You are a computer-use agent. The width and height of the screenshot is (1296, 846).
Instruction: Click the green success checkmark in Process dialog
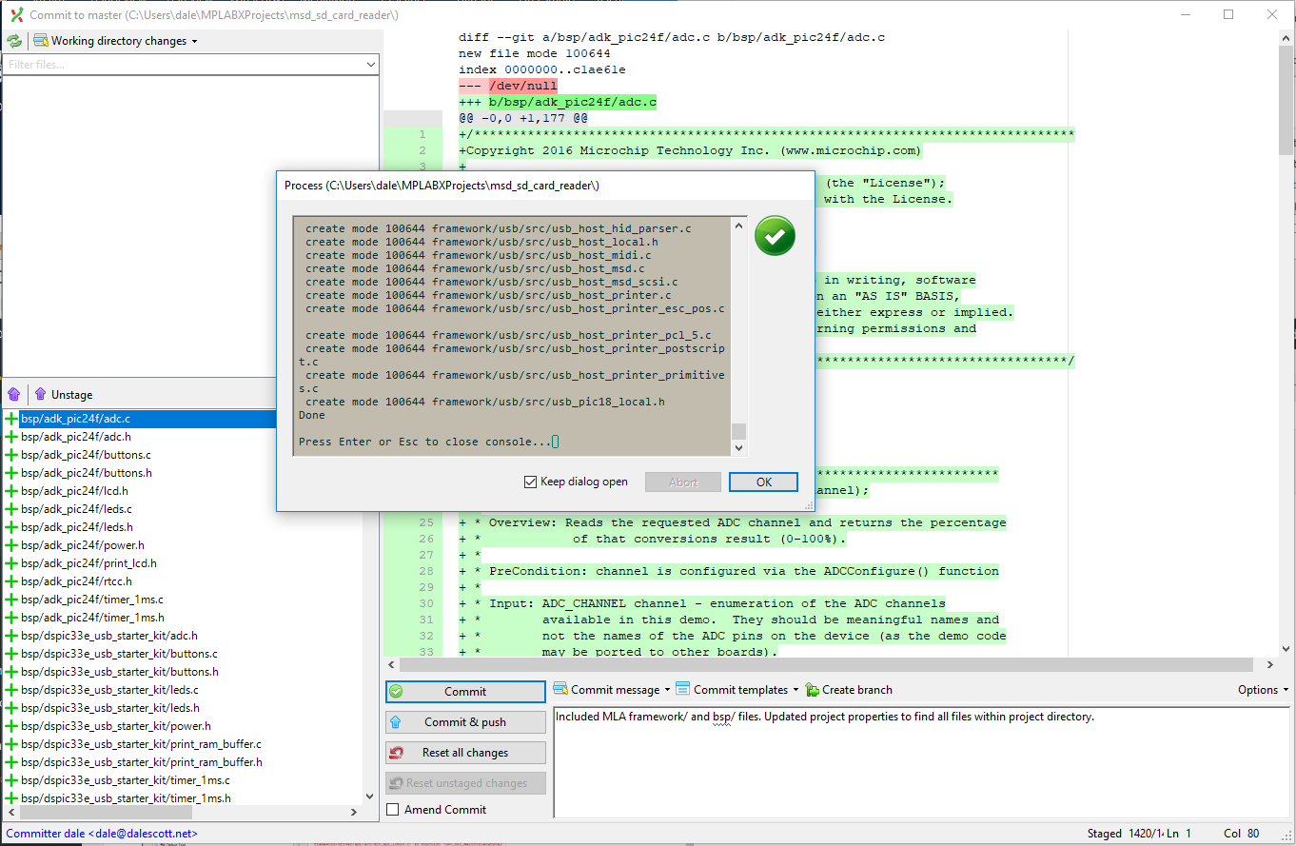[x=775, y=236]
